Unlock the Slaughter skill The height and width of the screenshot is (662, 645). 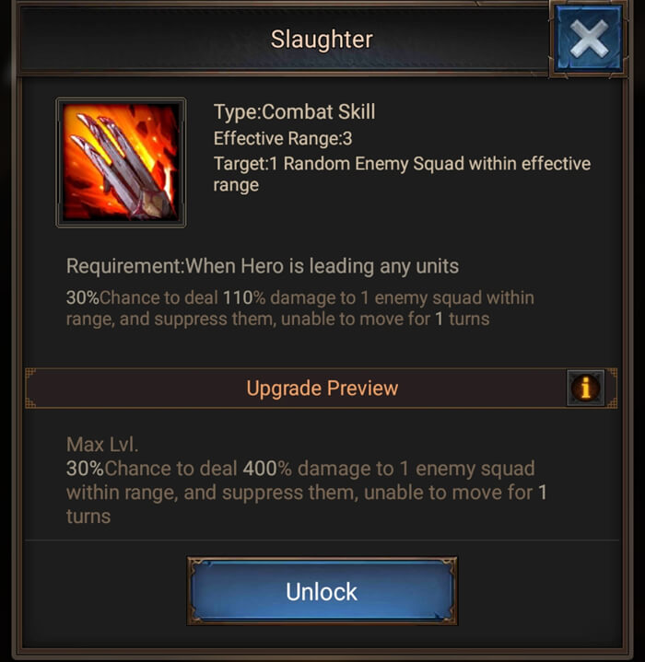coord(322,591)
